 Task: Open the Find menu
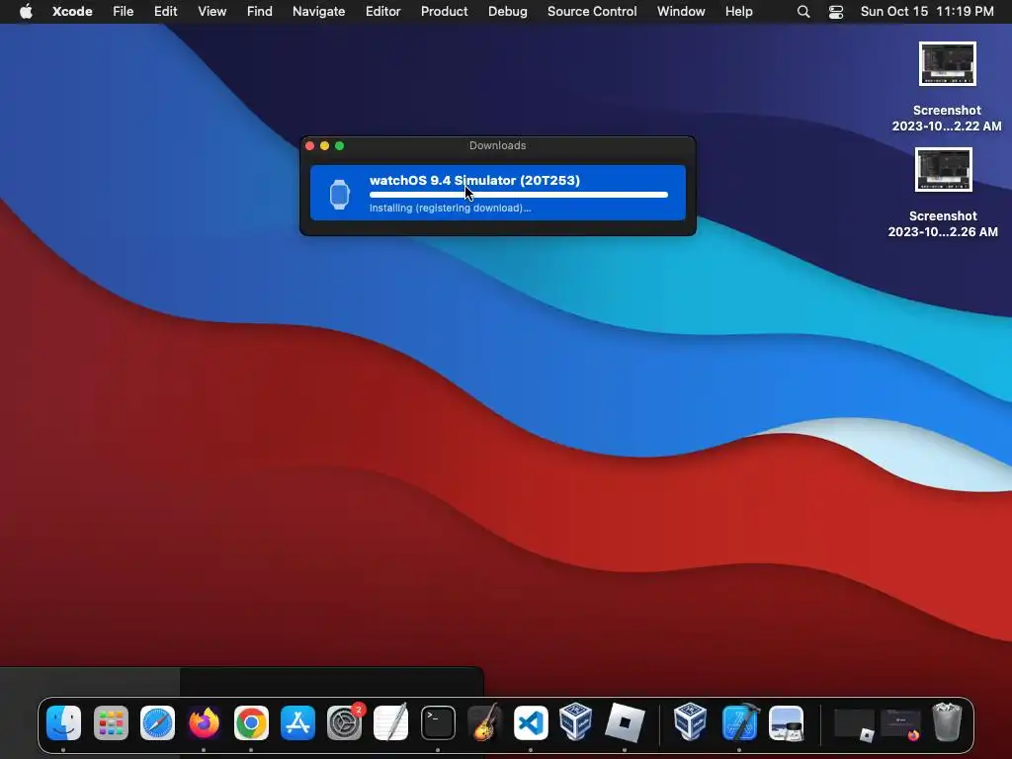click(260, 12)
